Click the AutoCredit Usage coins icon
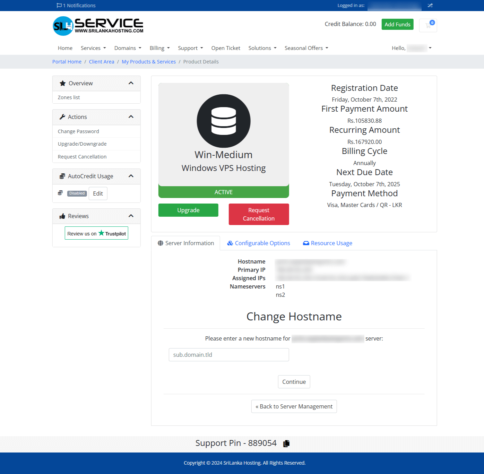Viewport: 484px width, 474px height. pyautogui.click(x=62, y=176)
